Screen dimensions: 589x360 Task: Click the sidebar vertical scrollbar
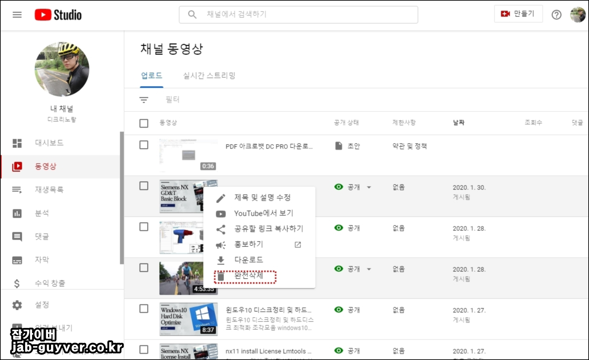click(x=122, y=198)
